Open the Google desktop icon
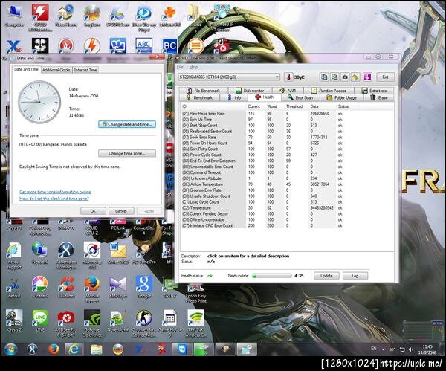The image size is (446, 371). (x=144, y=287)
